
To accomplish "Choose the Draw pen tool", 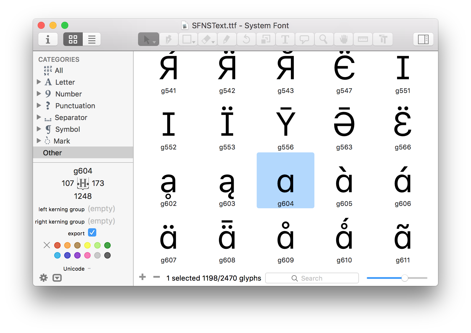I will 169,39.
